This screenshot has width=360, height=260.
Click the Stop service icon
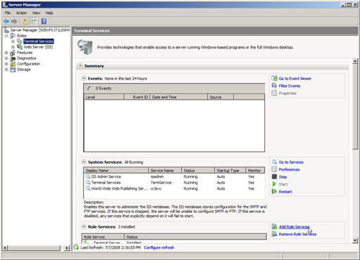coord(274,176)
